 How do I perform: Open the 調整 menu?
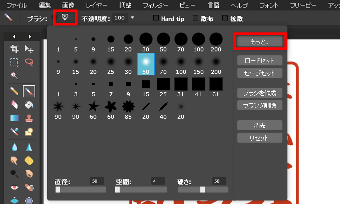125,5
